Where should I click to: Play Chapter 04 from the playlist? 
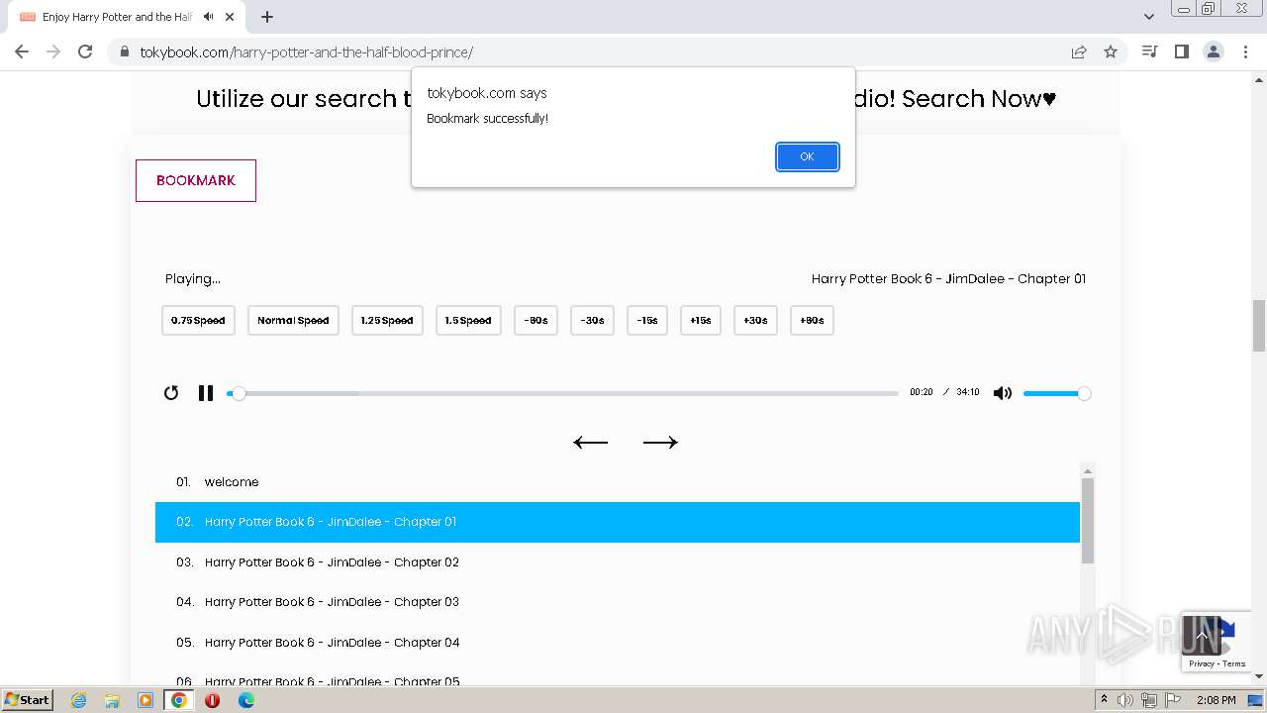point(617,643)
